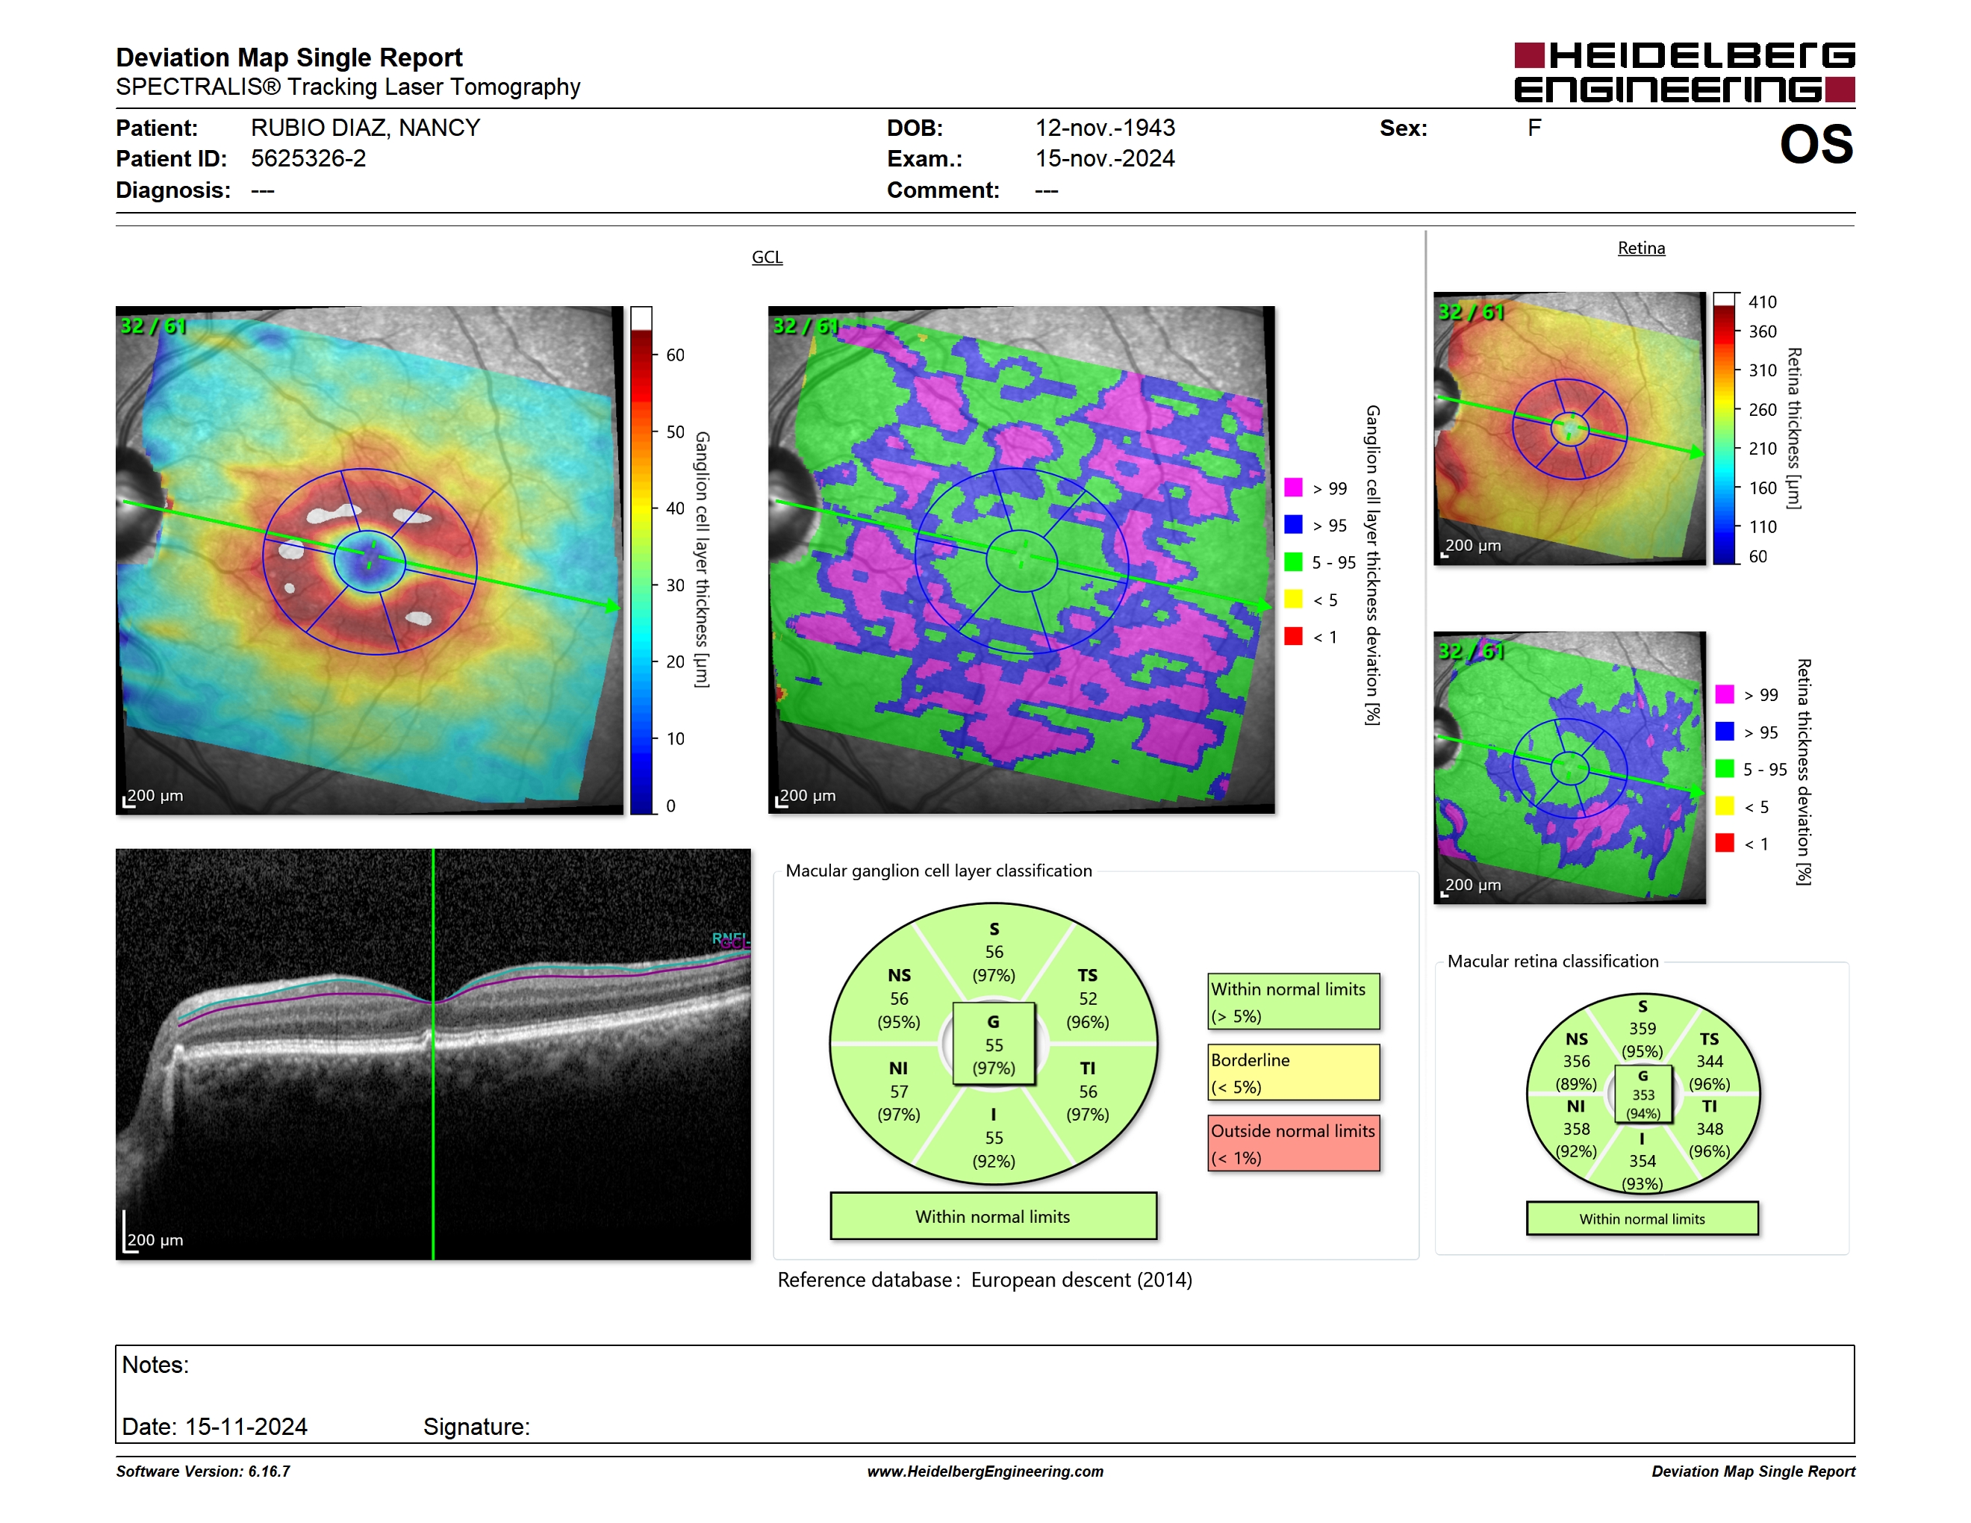The image size is (1971, 1523).
Task: Click the 'Software Version: 6.16.7' footer text
Action: click(x=203, y=1471)
